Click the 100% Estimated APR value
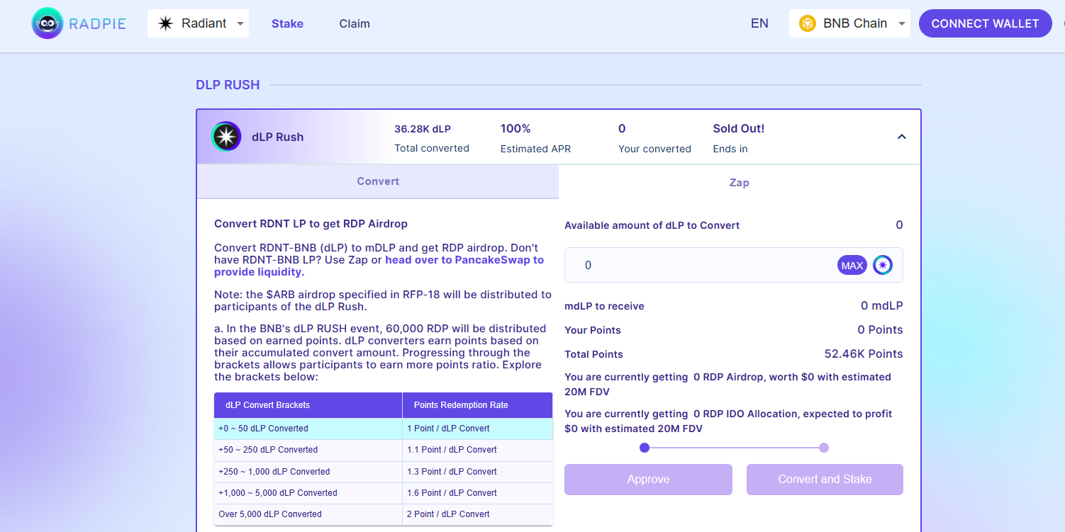Screen dimensions: 1065x532 515,129
